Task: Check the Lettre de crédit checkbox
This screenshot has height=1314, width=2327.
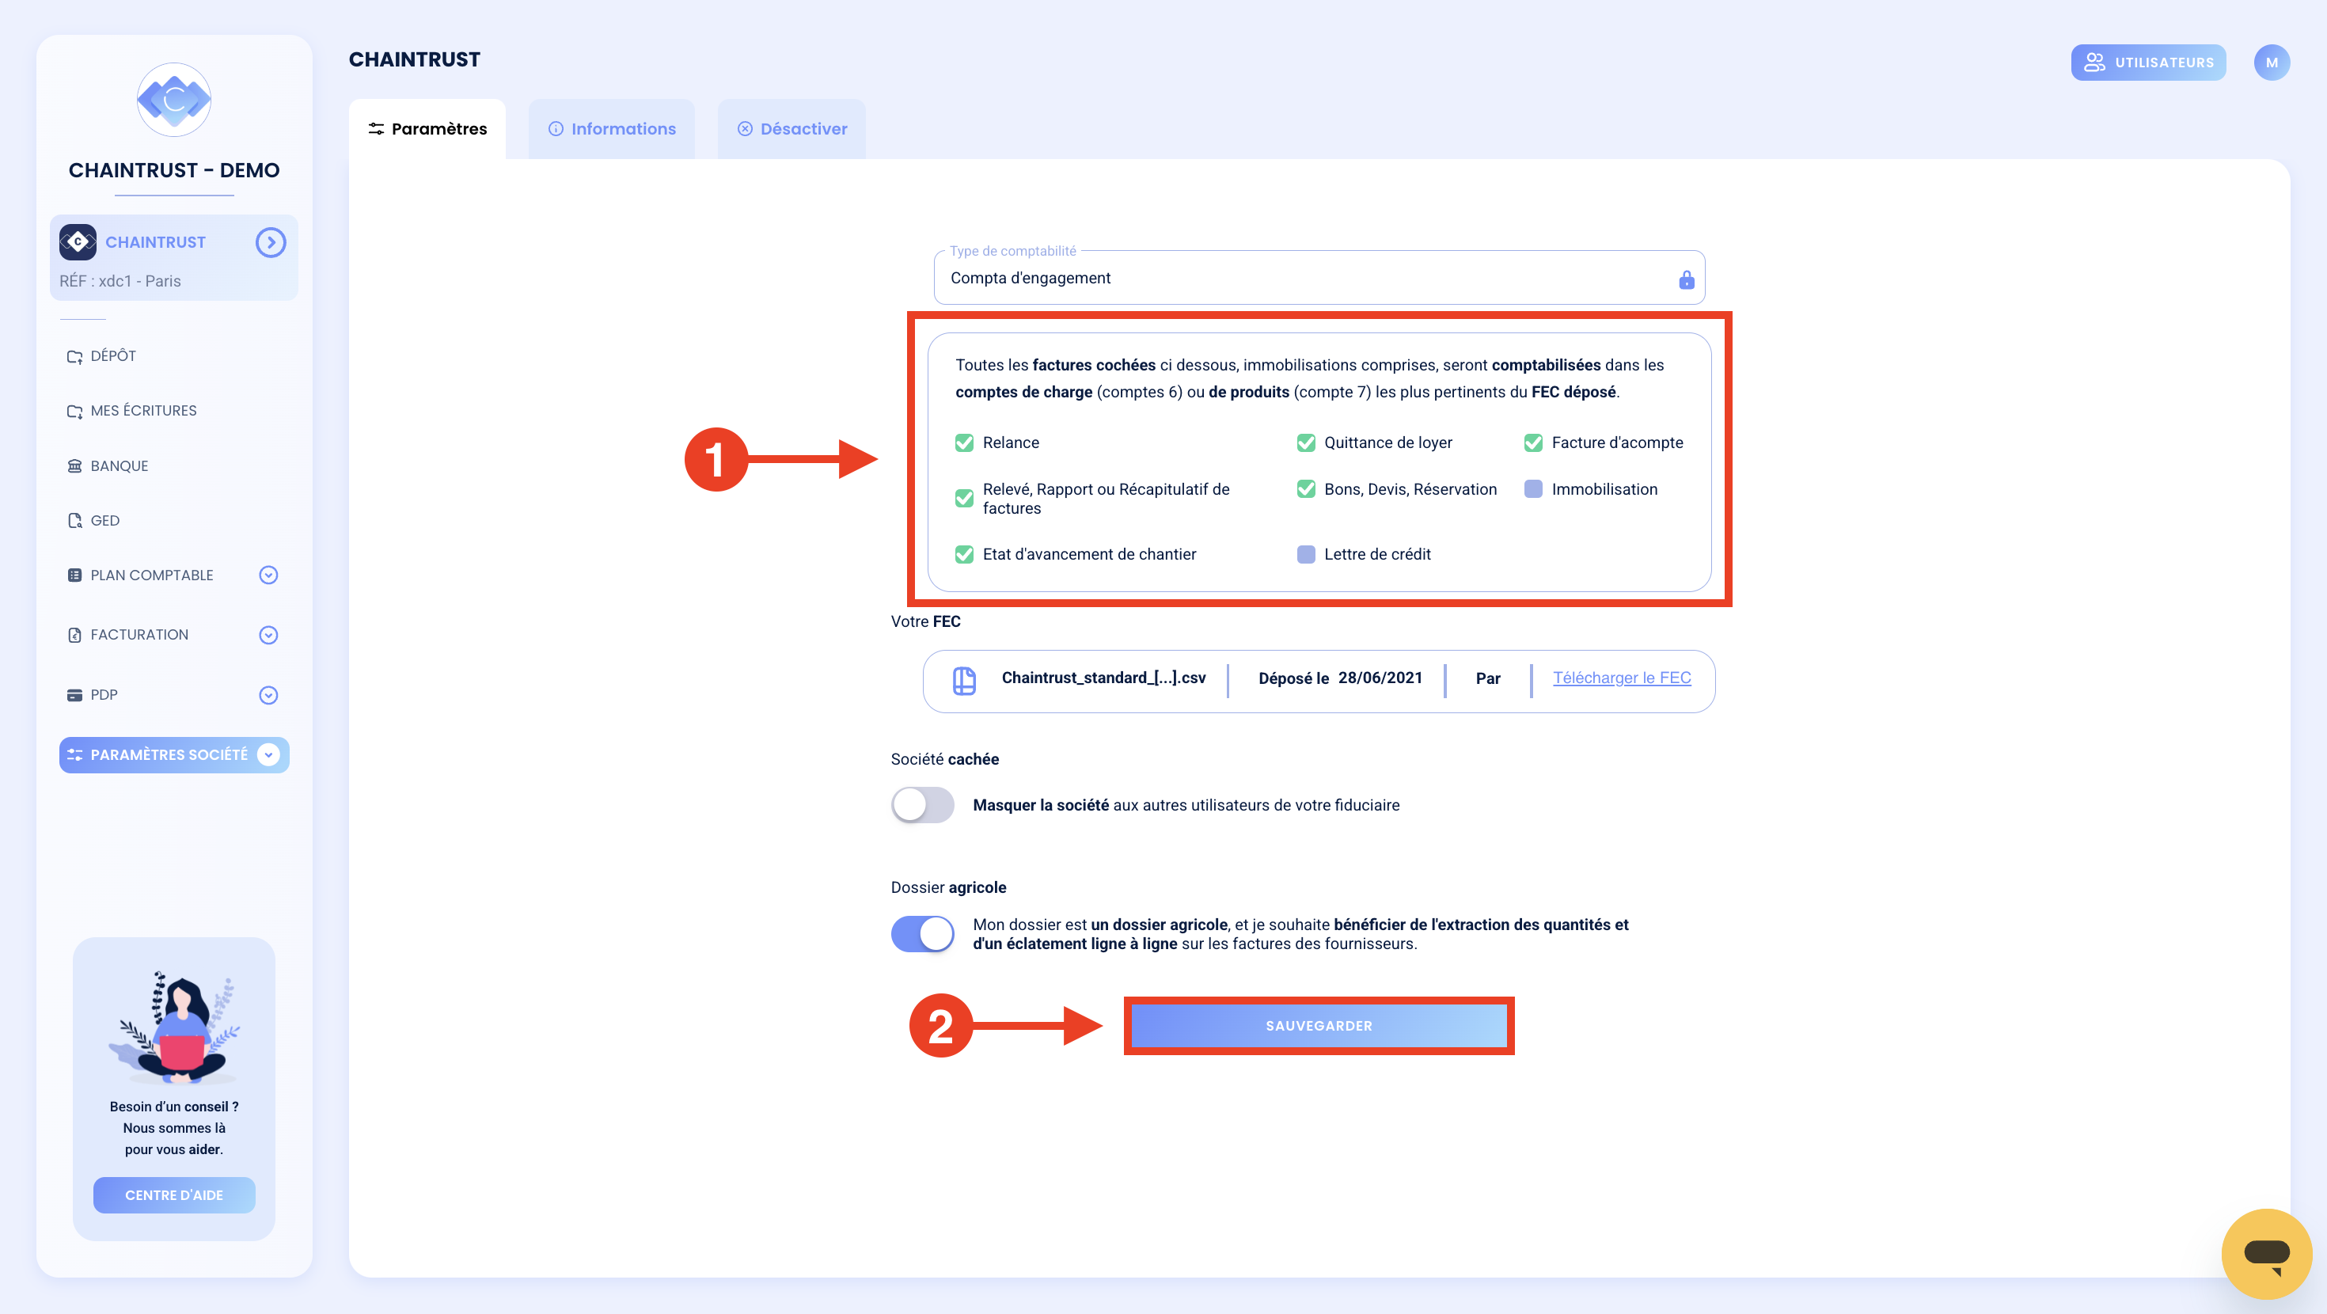Action: pyautogui.click(x=1305, y=554)
